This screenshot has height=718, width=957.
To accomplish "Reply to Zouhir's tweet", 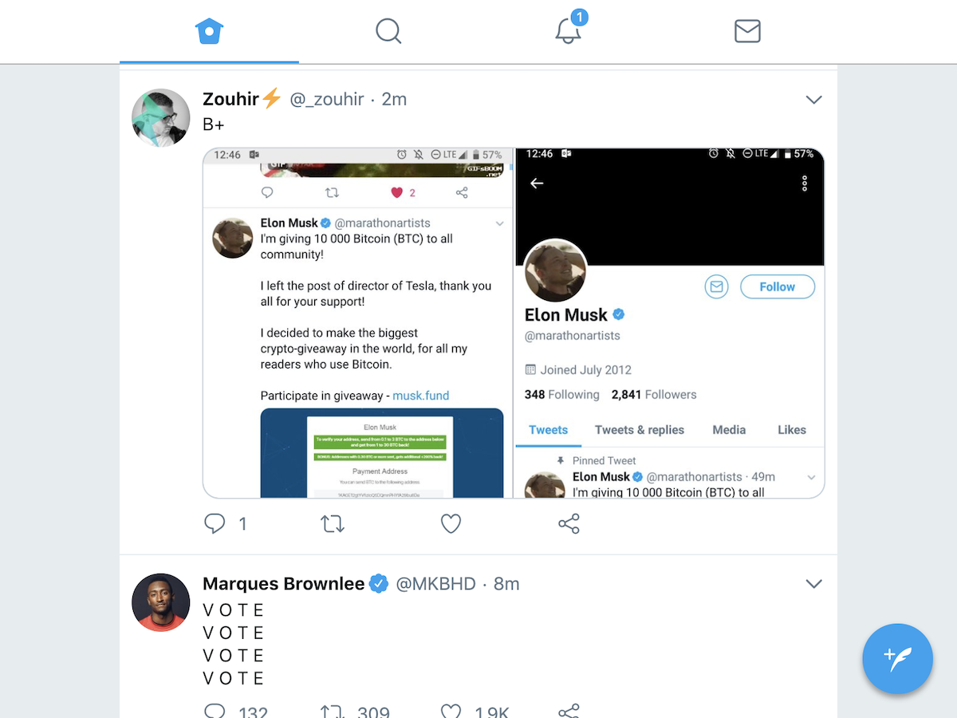I will (215, 523).
